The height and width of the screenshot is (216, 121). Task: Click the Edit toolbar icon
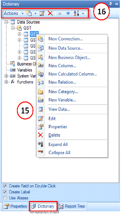42,13
